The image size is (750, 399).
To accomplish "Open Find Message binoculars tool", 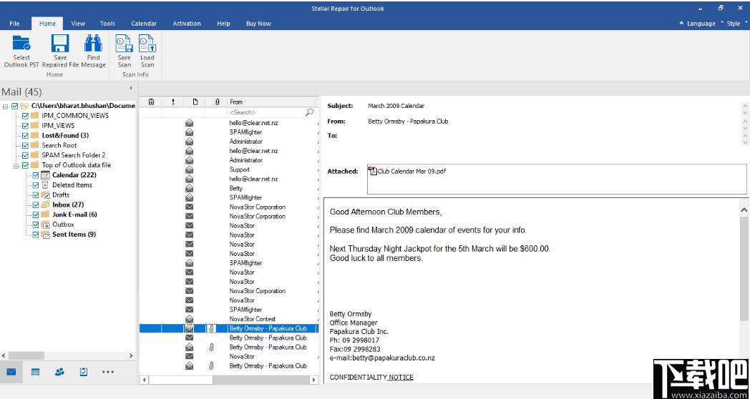I will click(x=93, y=44).
